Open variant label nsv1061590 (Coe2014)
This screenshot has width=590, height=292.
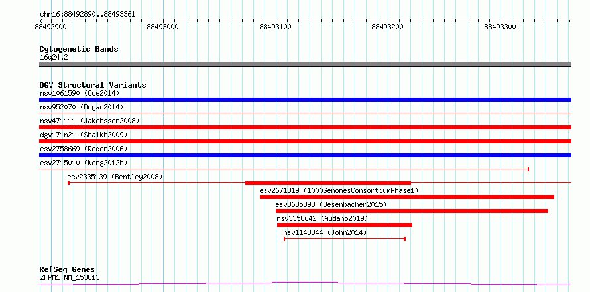(80, 93)
